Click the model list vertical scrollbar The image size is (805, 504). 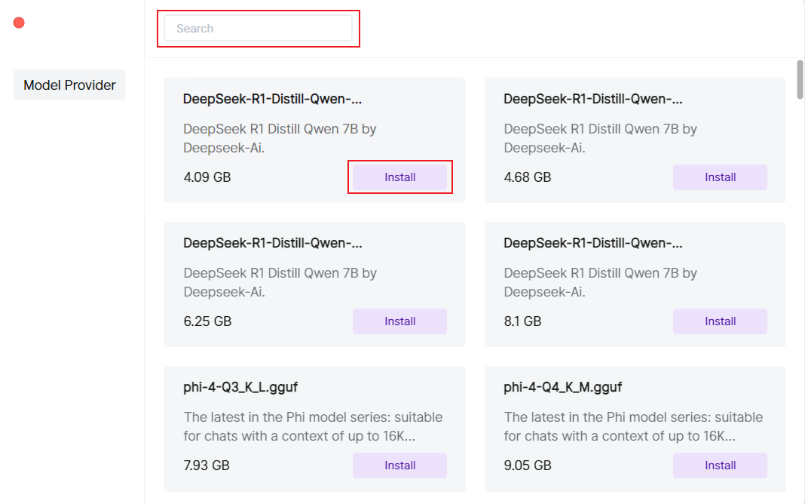tap(800, 80)
